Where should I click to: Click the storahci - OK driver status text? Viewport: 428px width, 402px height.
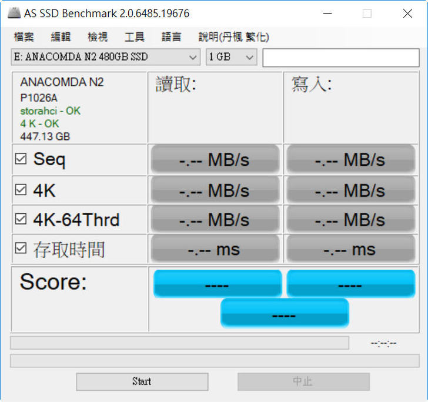tap(50, 111)
